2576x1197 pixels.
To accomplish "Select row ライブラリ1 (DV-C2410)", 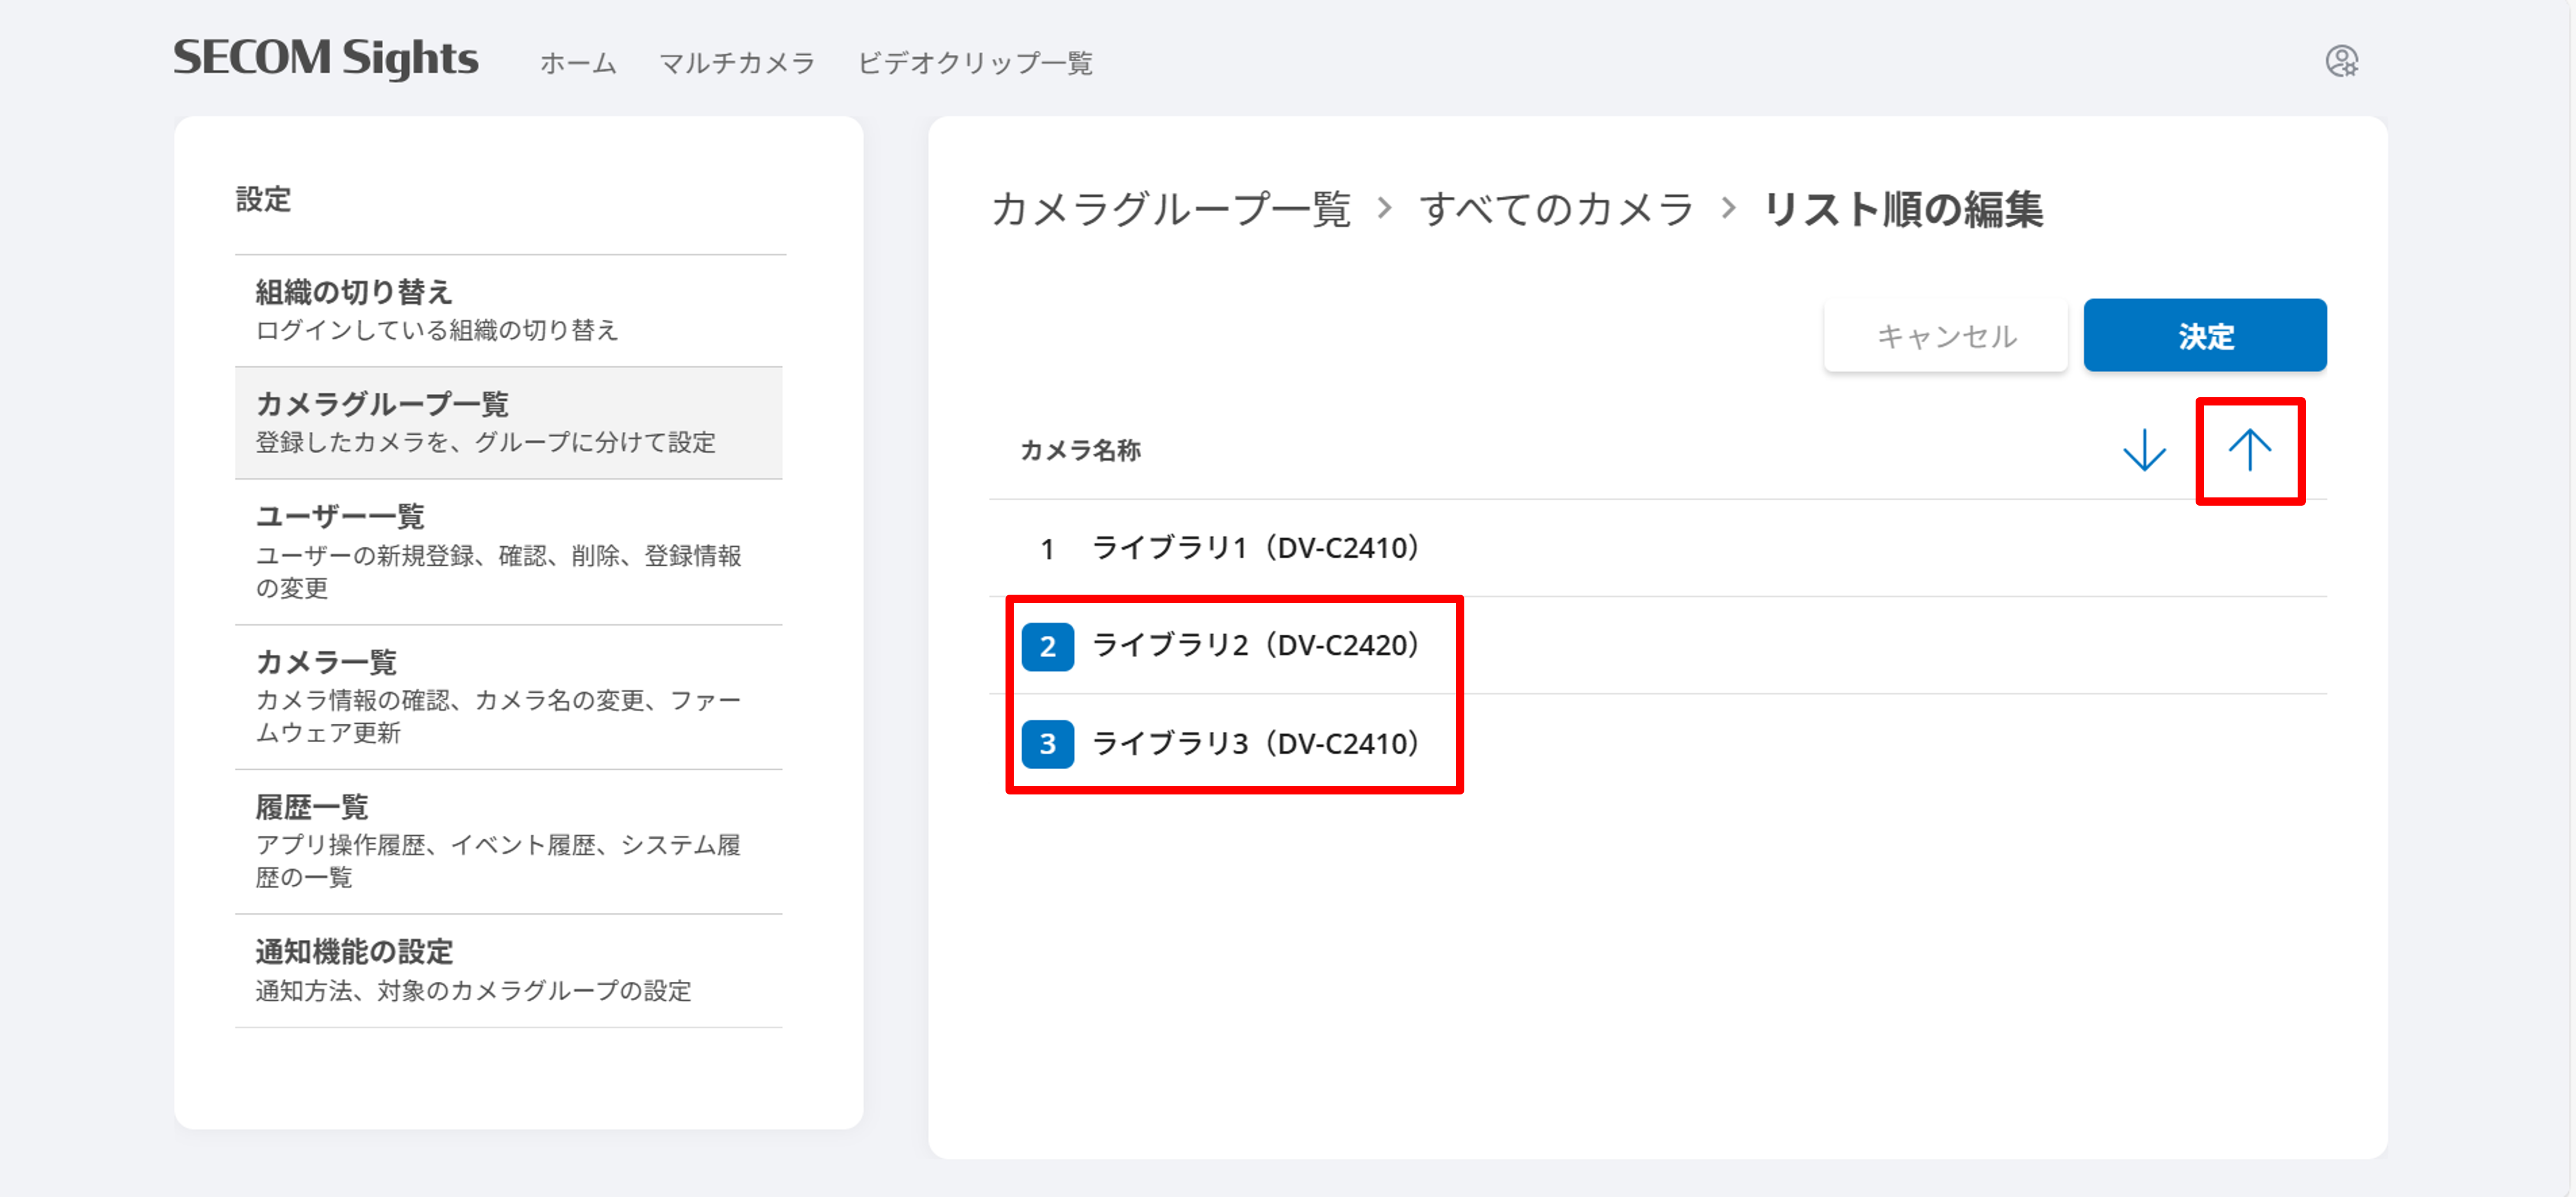I will (x=1658, y=549).
